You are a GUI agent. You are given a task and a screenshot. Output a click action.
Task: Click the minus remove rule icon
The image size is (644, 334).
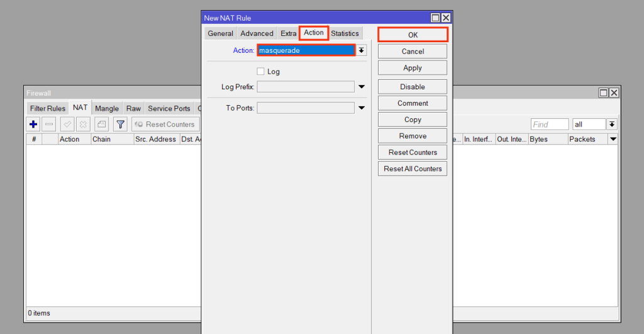[x=50, y=125]
